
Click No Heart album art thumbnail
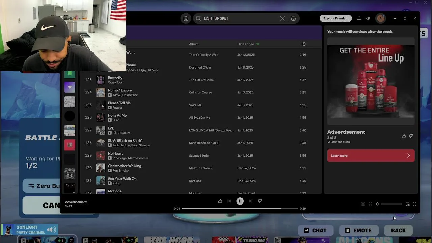[101, 155]
